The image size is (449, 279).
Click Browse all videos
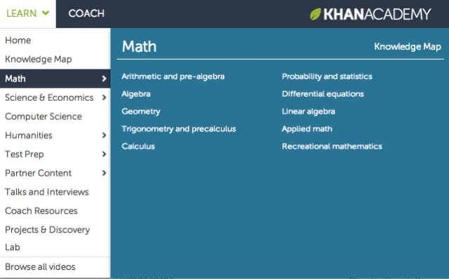coord(40,267)
